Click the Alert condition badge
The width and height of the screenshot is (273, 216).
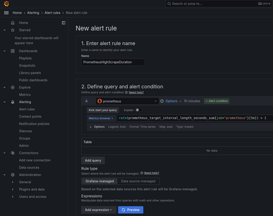click(x=217, y=101)
